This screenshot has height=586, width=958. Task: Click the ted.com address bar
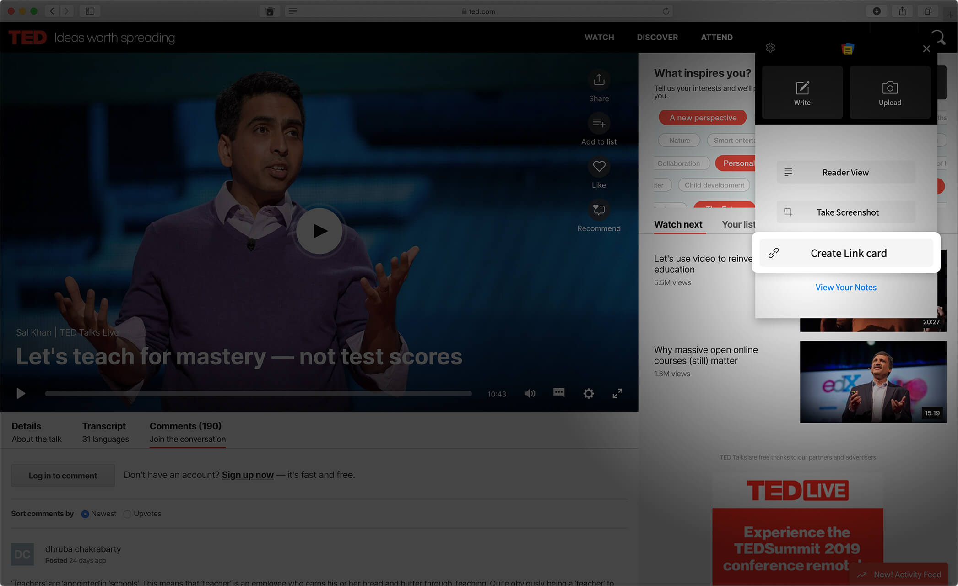point(479,11)
